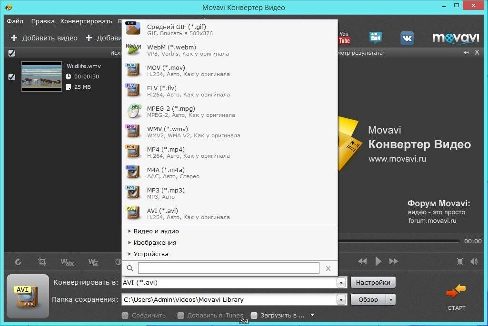The height and width of the screenshot is (326, 488).
Task: Open the Файл menu
Action: (15, 21)
